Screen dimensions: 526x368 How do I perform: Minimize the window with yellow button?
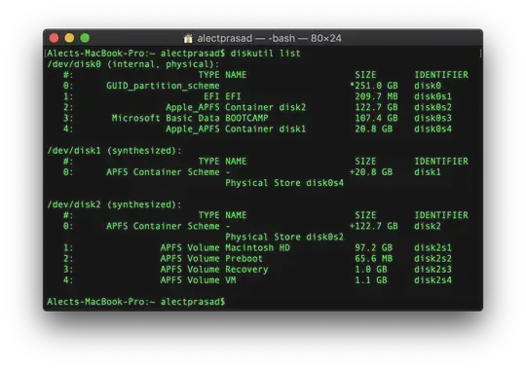pyautogui.click(x=69, y=38)
